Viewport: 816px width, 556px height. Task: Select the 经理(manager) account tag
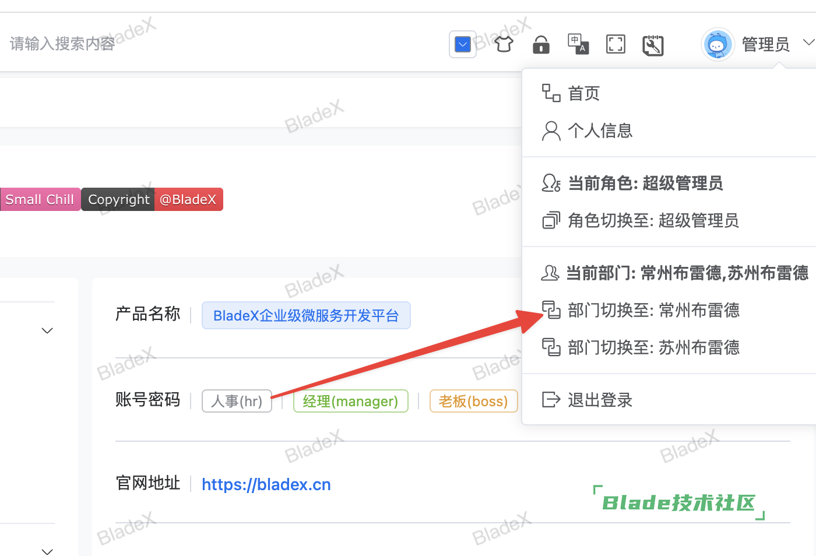pyautogui.click(x=350, y=401)
